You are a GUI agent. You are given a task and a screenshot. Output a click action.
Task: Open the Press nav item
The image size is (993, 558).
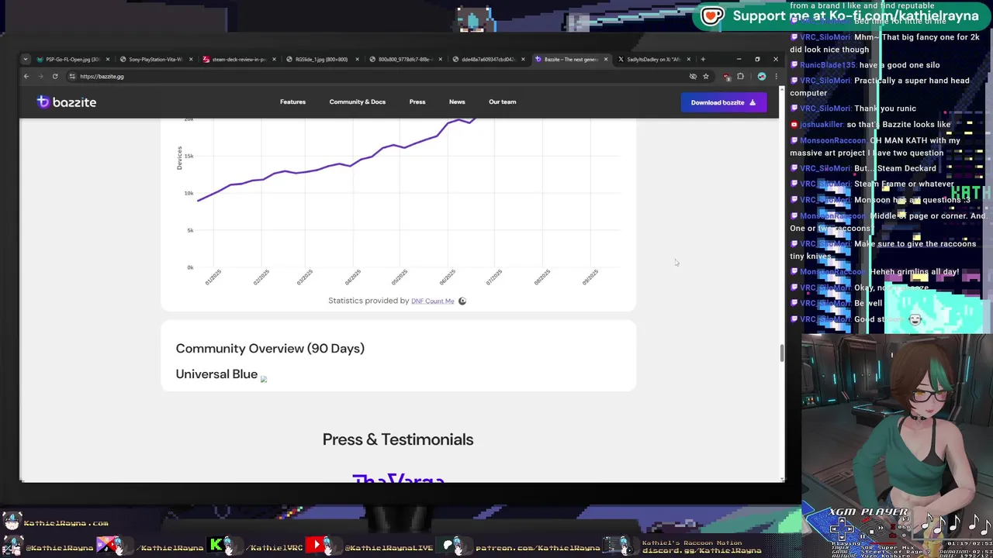(417, 102)
